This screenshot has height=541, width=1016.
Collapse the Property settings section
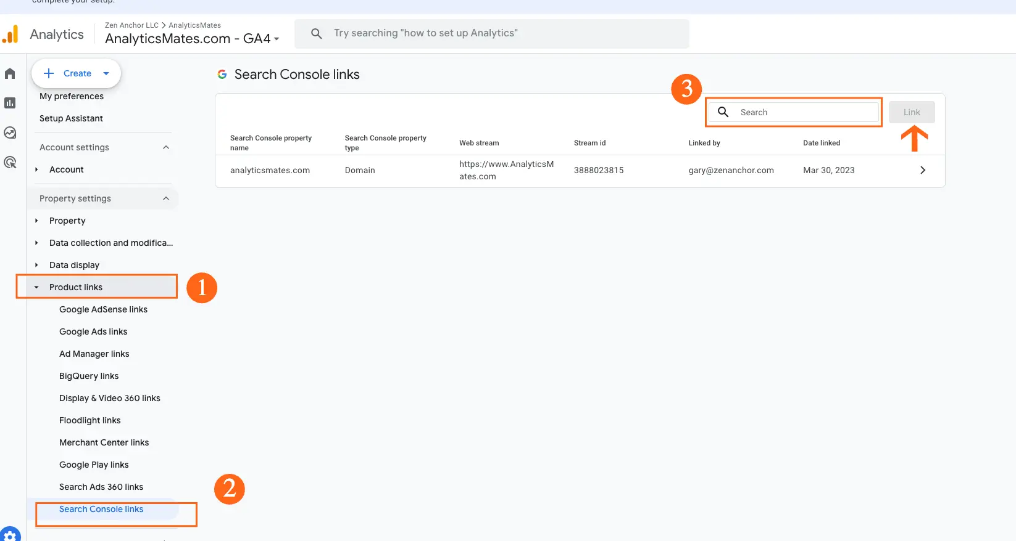166,198
